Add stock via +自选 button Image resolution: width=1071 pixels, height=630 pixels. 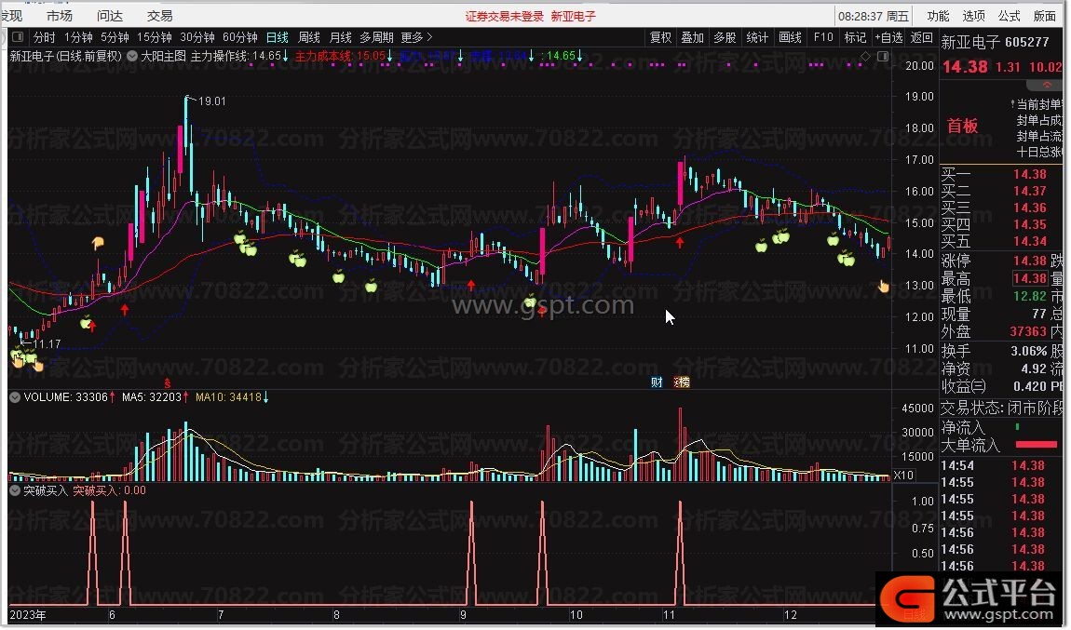(889, 37)
